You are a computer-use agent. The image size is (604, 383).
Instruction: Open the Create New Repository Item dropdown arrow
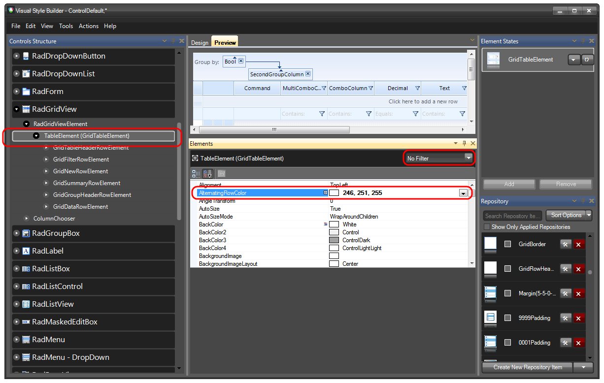[x=583, y=367]
